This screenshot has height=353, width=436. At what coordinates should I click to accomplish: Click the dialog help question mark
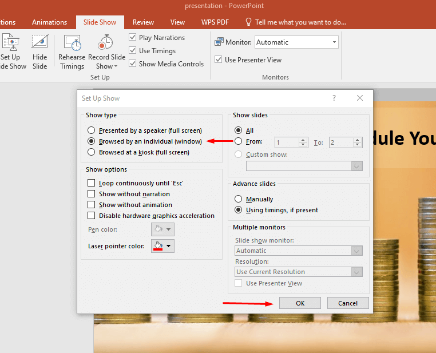click(x=334, y=98)
